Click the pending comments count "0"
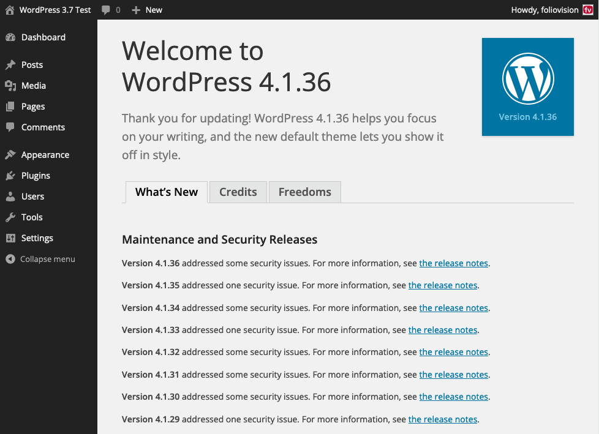The width and height of the screenshot is (599, 434). pos(118,10)
